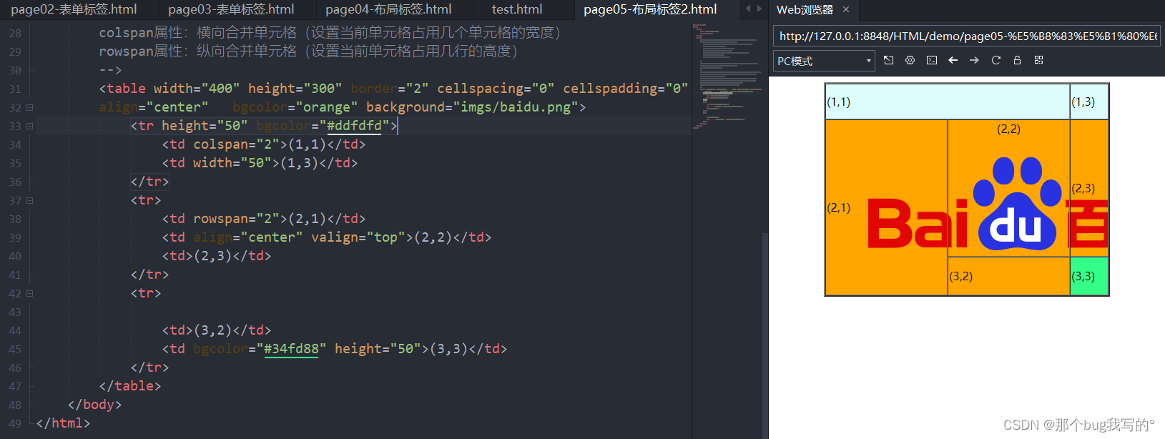Select the page05-布局标签2.html tab
Viewport: 1165px width, 439px height.
(650, 9)
